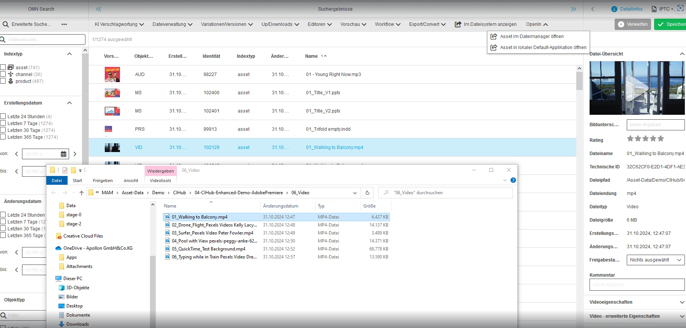Viewport: 686px width, 328px height.
Task: Click Im Dateisystem anzeigen
Action: coord(486,24)
